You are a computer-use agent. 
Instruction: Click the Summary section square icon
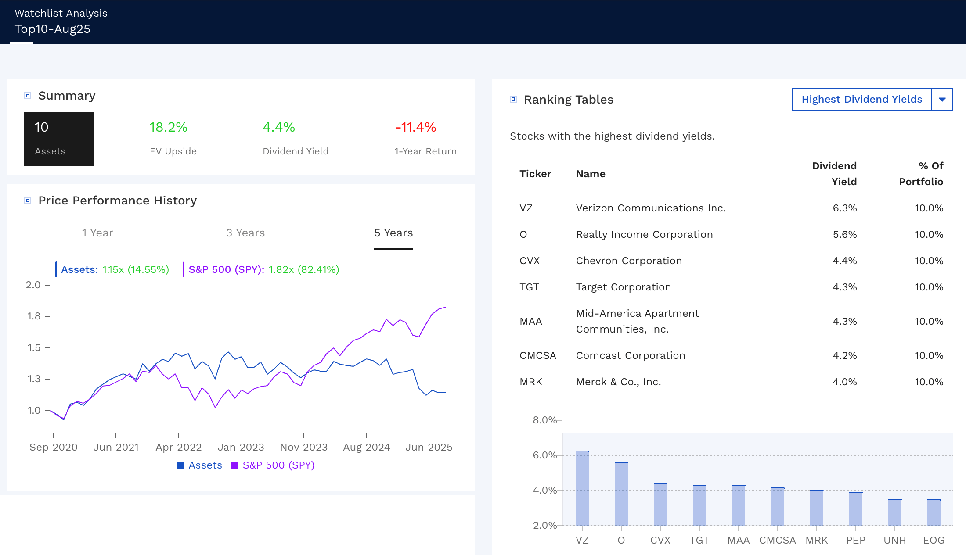coord(28,96)
